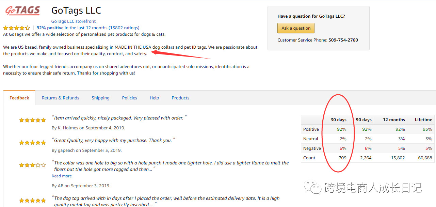The width and height of the screenshot is (436, 207).
Task: Switch to the Products tab
Action: click(x=180, y=98)
